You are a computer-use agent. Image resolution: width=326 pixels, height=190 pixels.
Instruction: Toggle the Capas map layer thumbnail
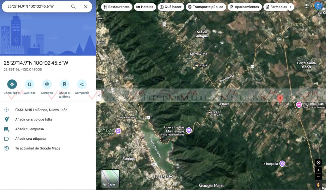pyautogui.click(x=110, y=179)
